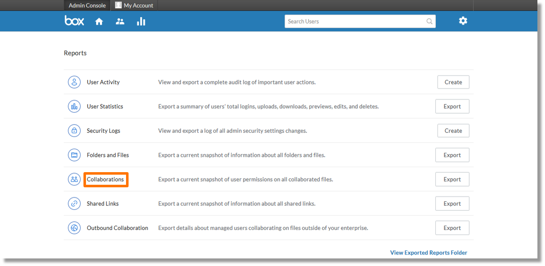545x266 pixels.
Task: Click the Shared Links description starting 'Export a current snapshot of information about all shared'
Action: coord(237,204)
